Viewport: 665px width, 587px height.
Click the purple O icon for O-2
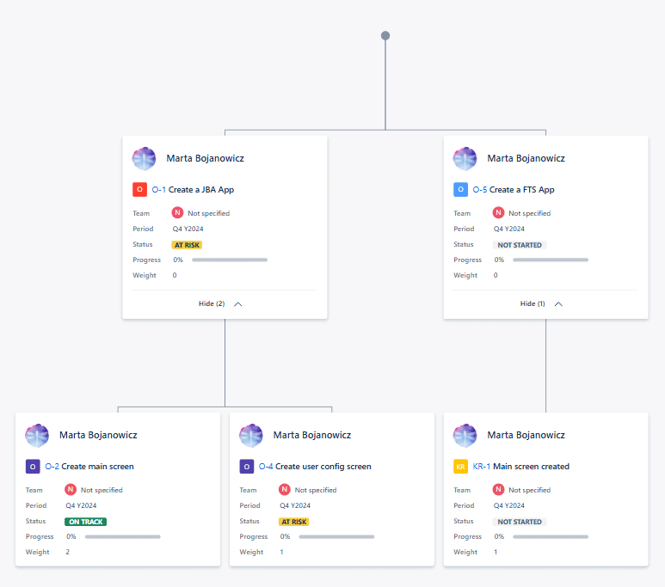(33, 467)
